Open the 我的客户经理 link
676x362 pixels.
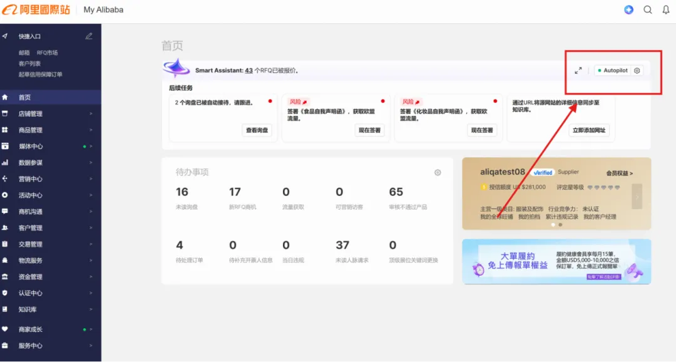pos(600,217)
